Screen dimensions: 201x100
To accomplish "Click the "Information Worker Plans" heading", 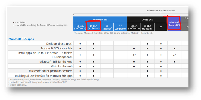I will pyautogui.click(x=161, y=11).
